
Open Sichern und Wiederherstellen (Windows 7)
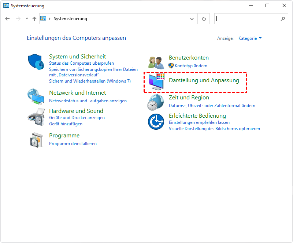tap(90, 81)
